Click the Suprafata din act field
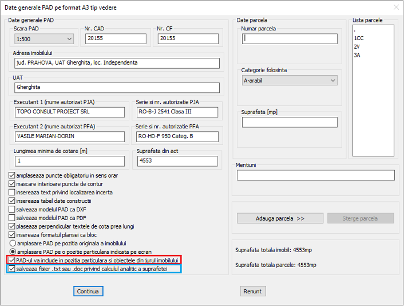This screenshot has width=404, height=306. (x=177, y=162)
